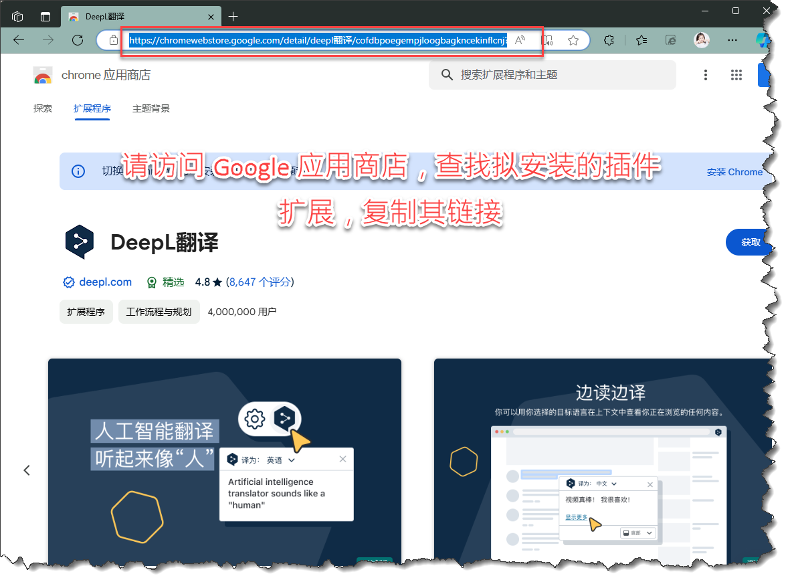Open the 人工智能翻译 screenshot

pos(225,461)
